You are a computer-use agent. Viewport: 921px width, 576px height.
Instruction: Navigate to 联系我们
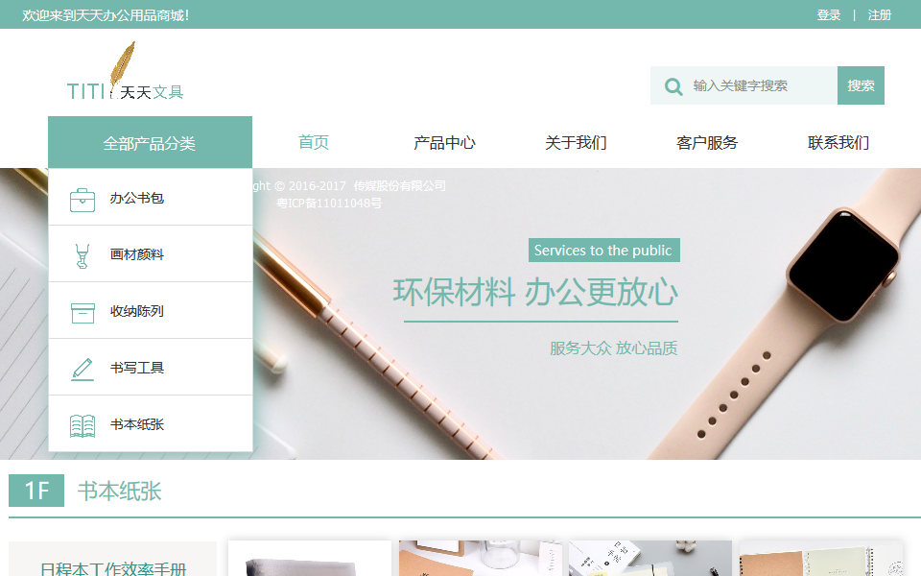[838, 143]
